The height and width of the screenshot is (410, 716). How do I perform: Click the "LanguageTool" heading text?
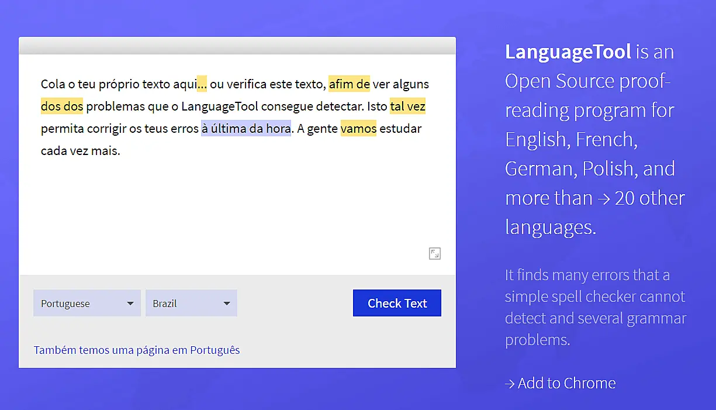tap(568, 51)
